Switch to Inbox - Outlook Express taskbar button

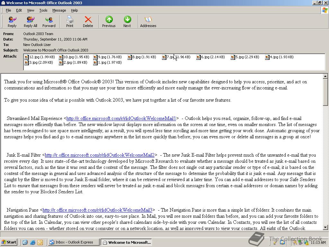tap(73, 242)
